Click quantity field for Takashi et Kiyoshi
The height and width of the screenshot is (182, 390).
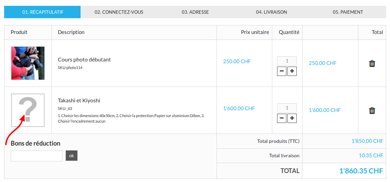click(x=287, y=108)
